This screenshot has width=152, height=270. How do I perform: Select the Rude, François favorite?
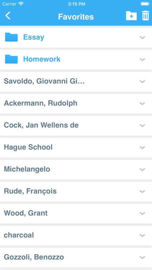pos(76,191)
